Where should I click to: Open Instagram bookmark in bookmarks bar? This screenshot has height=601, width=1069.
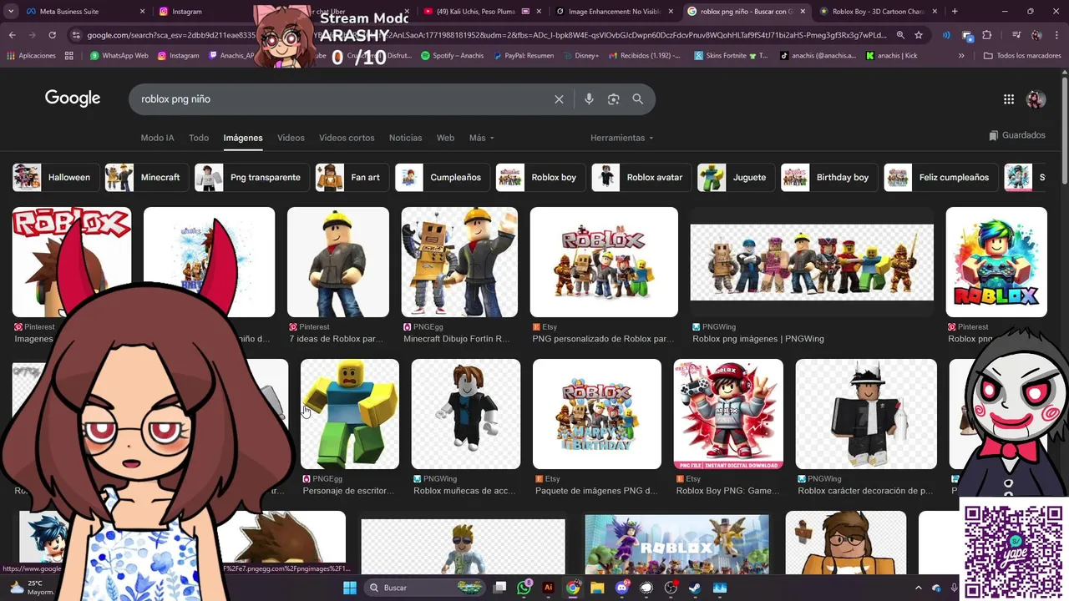click(x=178, y=56)
